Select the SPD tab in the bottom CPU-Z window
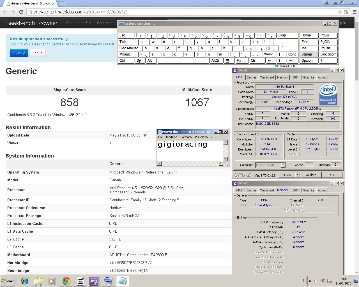This screenshot has width=359, height=287. tap(295, 190)
